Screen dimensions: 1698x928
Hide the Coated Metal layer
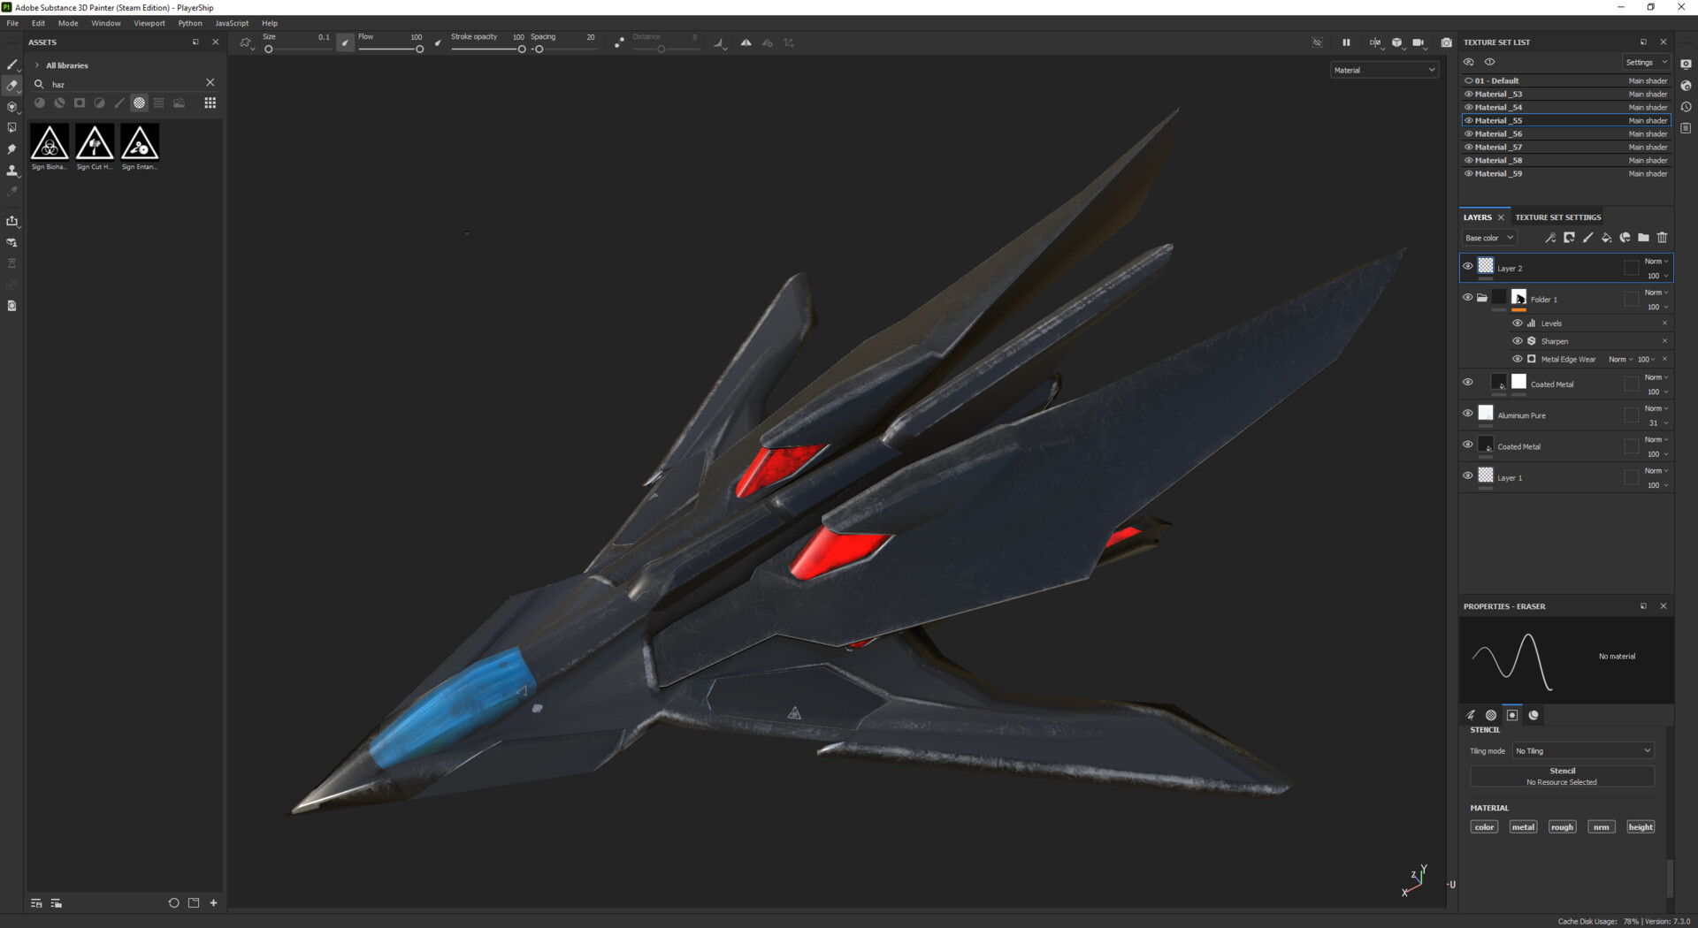(1468, 382)
